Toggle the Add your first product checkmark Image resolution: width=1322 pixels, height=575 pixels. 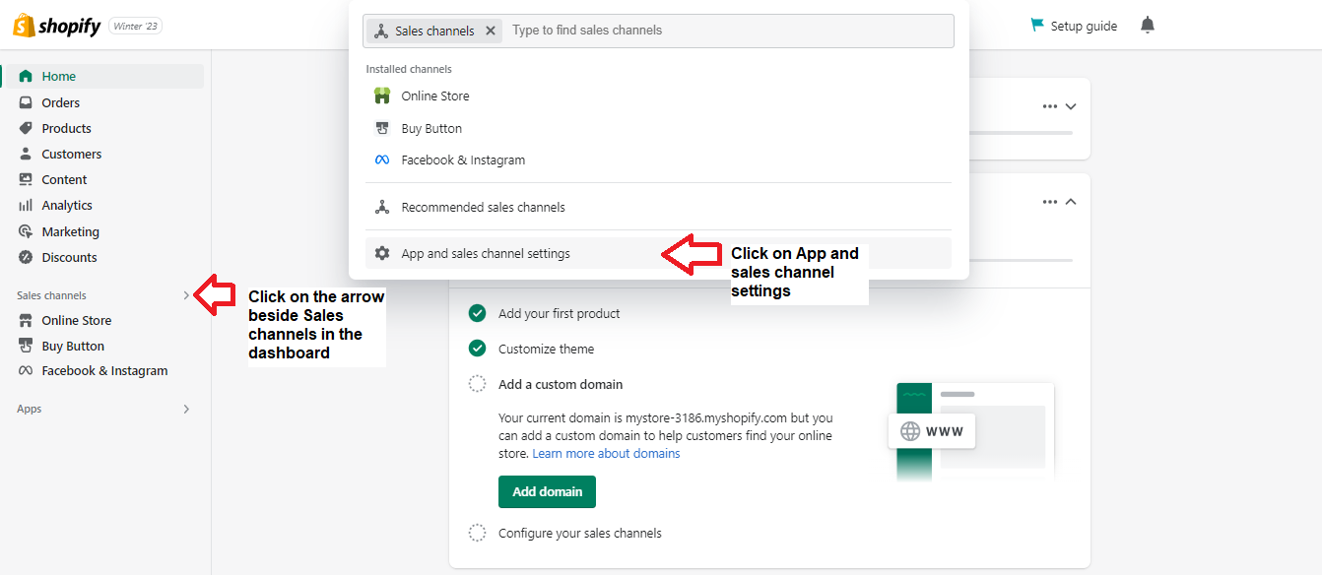coord(477,313)
